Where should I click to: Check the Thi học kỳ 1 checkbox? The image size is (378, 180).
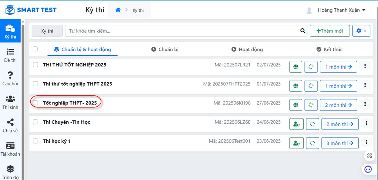[35, 141]
